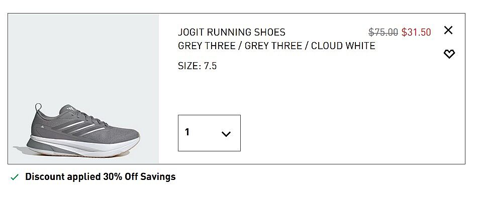Click the crossed-out $75.00 original price
Screen dimensions: 478x204
point(383,33)
